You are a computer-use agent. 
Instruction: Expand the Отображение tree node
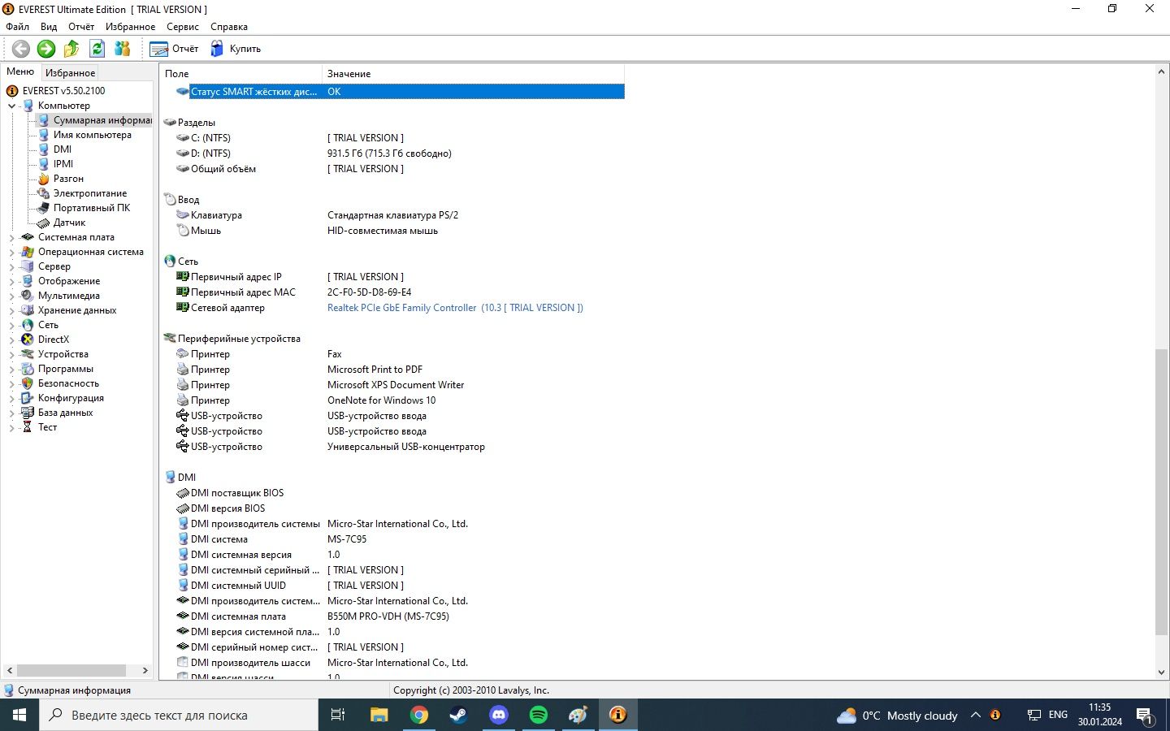point(11,281)
